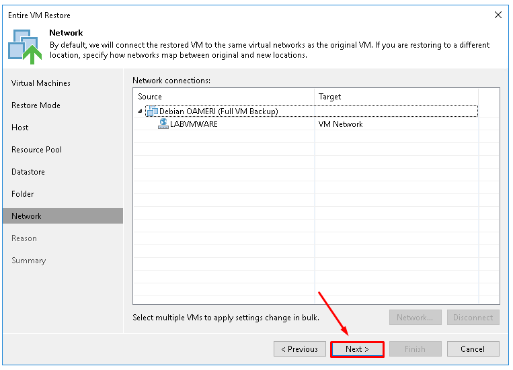Sort by the Source column header
513x370 pixels.
tap(224, 97)
